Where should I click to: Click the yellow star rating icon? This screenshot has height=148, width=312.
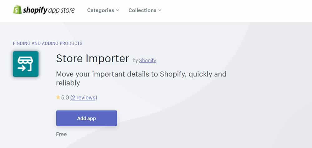coord(58,97)
